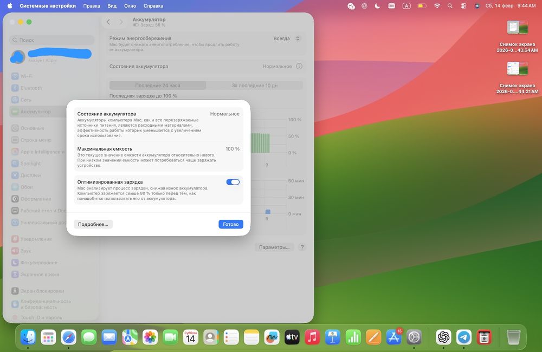
Task: Open the Параметры… button in Battery window
Action: pyautogui.click(x=274, y=247)
